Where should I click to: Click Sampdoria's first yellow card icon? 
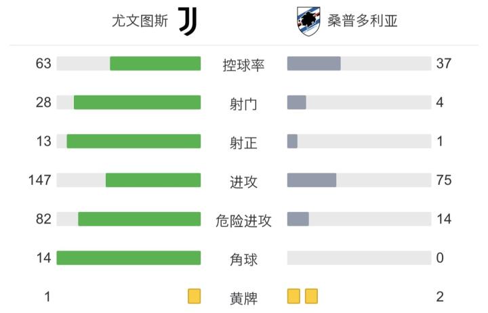pos(293,296)
